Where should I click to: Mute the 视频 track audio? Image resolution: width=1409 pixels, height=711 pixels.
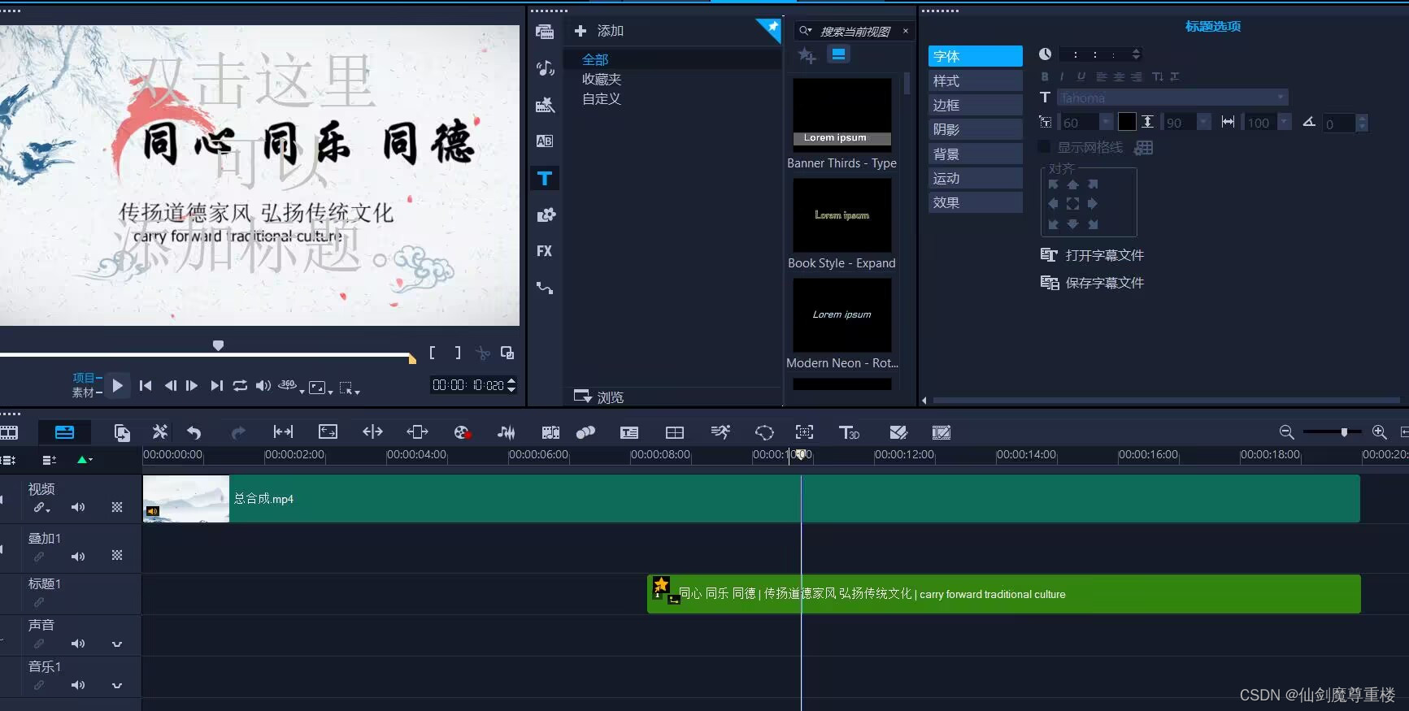(x=78, y=507)
